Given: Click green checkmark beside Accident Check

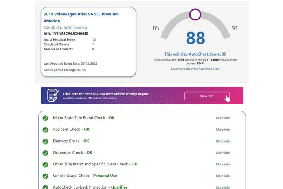Looking at the screenshot, I should [x=45, y=130].
